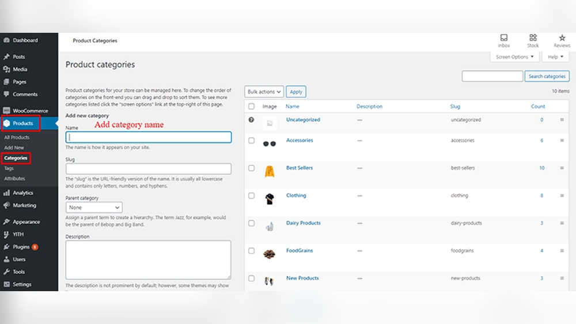Click the drag handle for FoodGrains row
Screen dimensions: 576x324
coord(562,250)
